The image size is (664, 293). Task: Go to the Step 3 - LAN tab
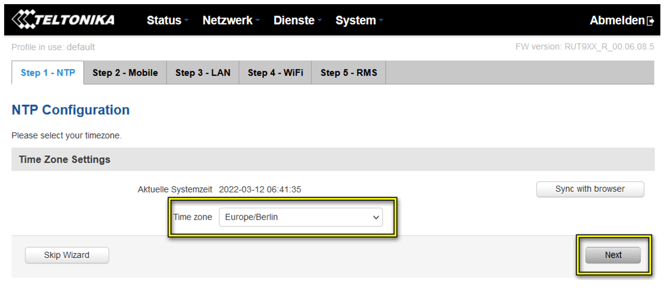[x=203, y=73]
